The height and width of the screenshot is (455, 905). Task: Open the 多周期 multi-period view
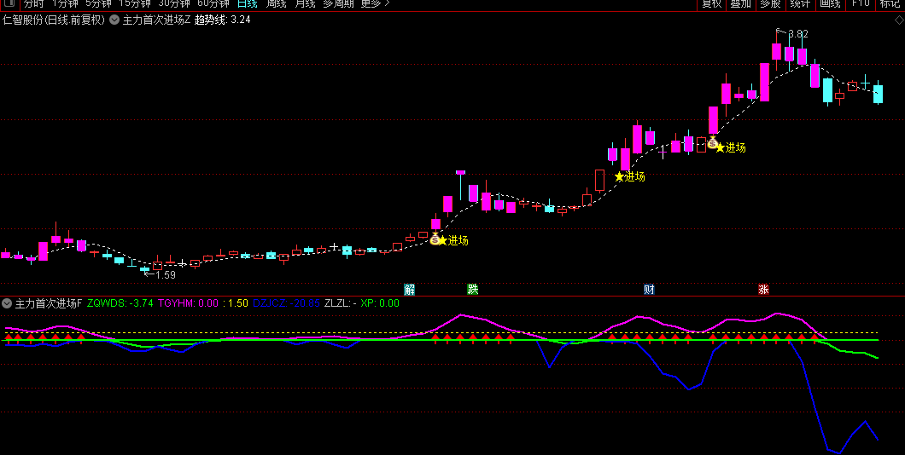click(337, 3)
